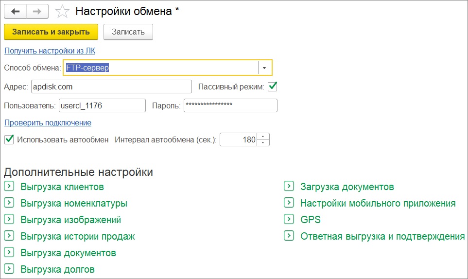Expand 'Выгрузка долгов' section icon

9,269
